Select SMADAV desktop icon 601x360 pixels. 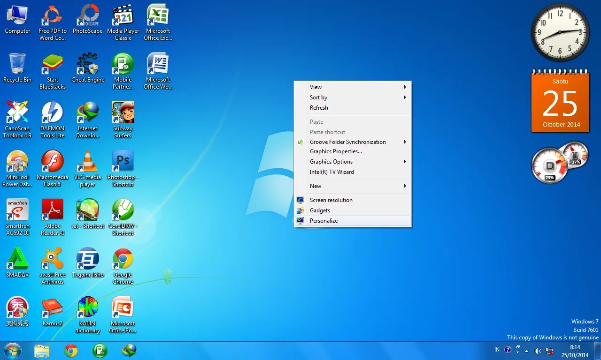(17, 263)
